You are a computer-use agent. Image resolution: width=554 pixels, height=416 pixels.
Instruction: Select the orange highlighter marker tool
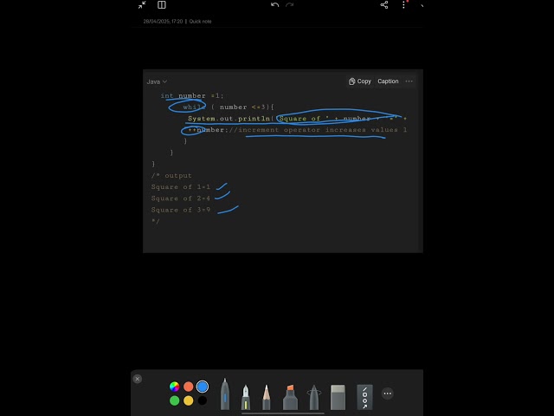pos(290,398)
